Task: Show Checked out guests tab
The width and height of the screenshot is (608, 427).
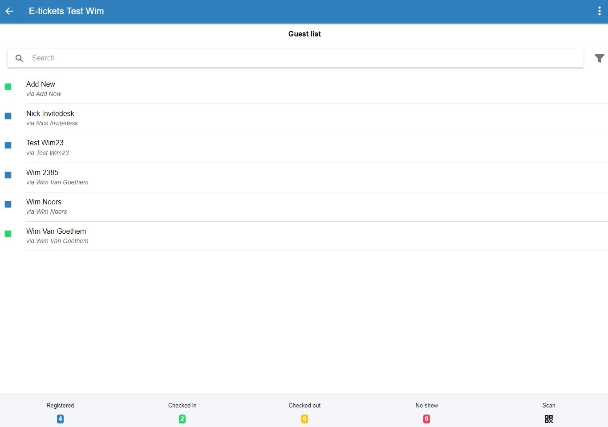Action: pos(304,411)
